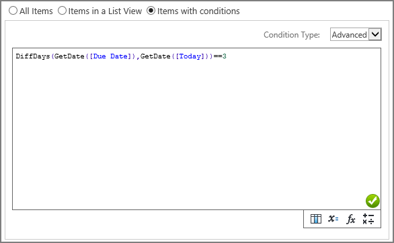Click the [Today] token in the expression
This screenshot has height=243, width=394.
(x=190, y=56)
